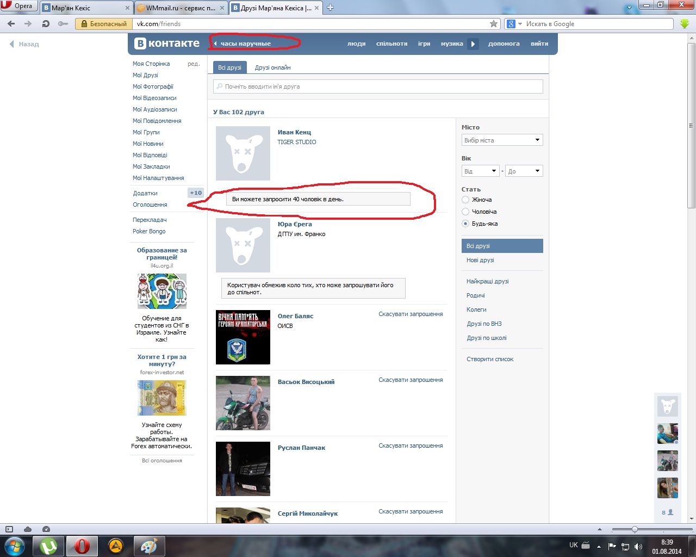Click the спільноти link in header

point(391,44)
